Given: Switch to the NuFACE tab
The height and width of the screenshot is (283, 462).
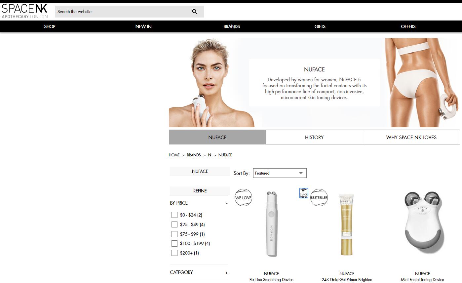Looking at the screenshot, I should click(x=217, y=137).
